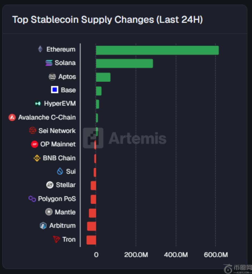The image size is (252, 274).
Task: Click the chart title Top Stablecoin Supply Changes
Action: (107, 20)
